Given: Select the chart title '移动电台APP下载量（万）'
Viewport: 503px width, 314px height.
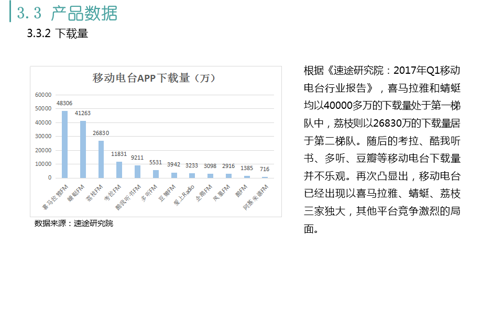Looking at the screenshot, I should pos(154,78).
